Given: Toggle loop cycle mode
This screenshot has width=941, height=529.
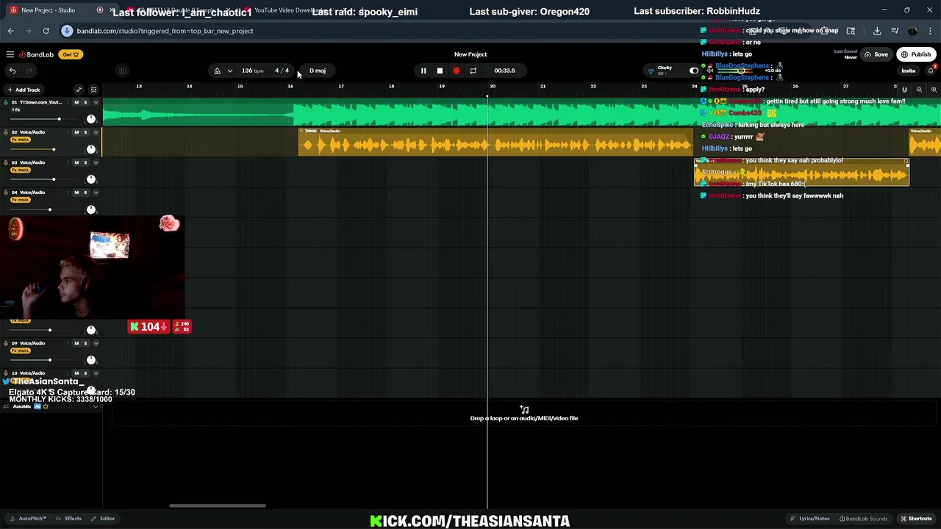Looking at the screenshot, I should 473,71.
